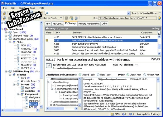Click the node icon beside NEW (61)
Viewport: 163px width, 117px height.
point(18,45)
